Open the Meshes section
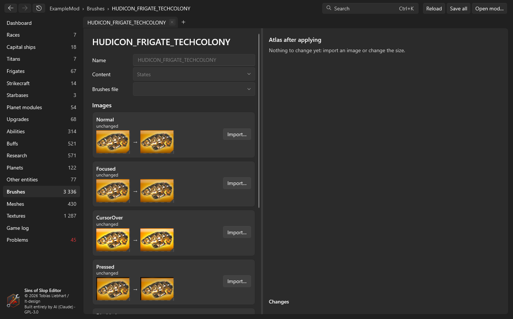 41,204
